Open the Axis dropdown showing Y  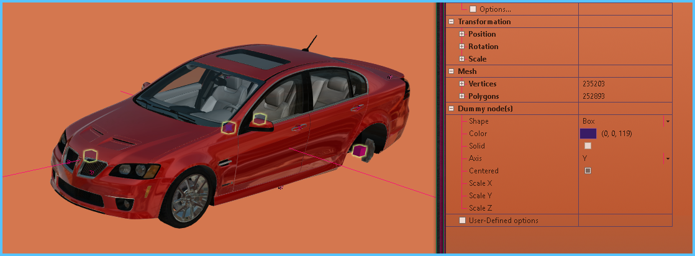point(668,158)
